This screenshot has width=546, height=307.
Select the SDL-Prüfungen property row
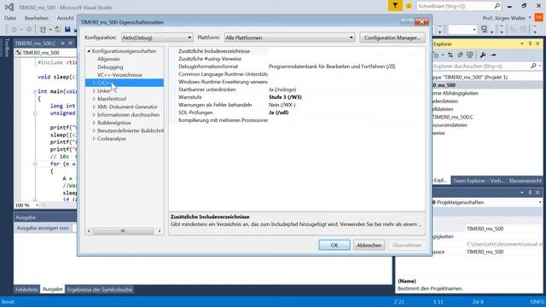point(297,113)
